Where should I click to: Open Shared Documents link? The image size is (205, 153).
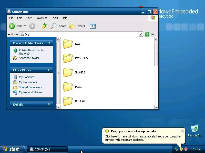pos(30,87)
